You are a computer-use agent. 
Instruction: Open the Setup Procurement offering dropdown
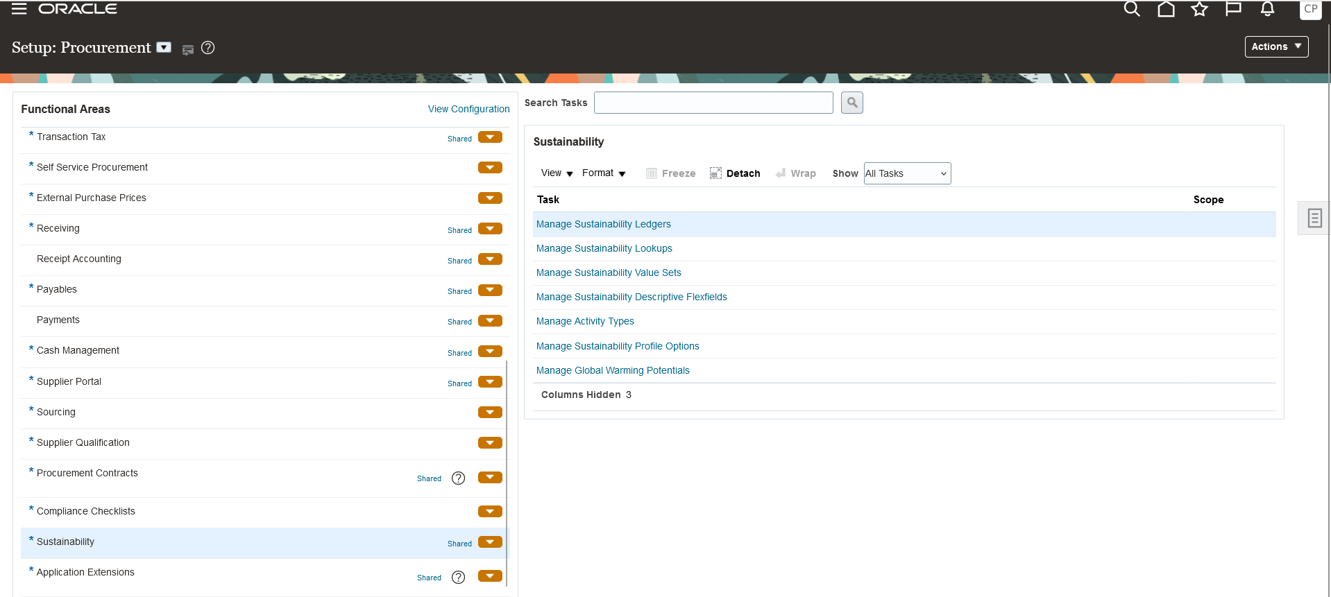[164, 47]
